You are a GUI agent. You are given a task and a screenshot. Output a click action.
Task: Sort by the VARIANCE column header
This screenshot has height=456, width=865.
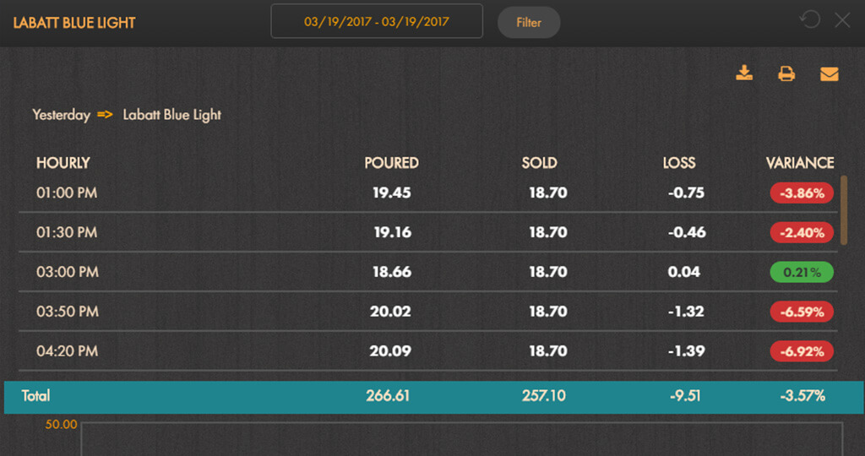click(799, 163)
